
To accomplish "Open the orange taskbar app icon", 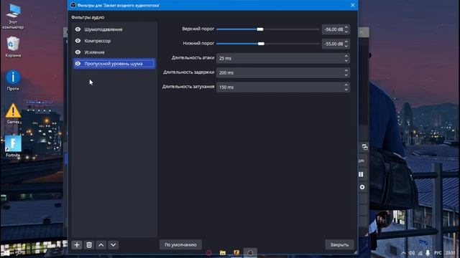I will point(236,253).
